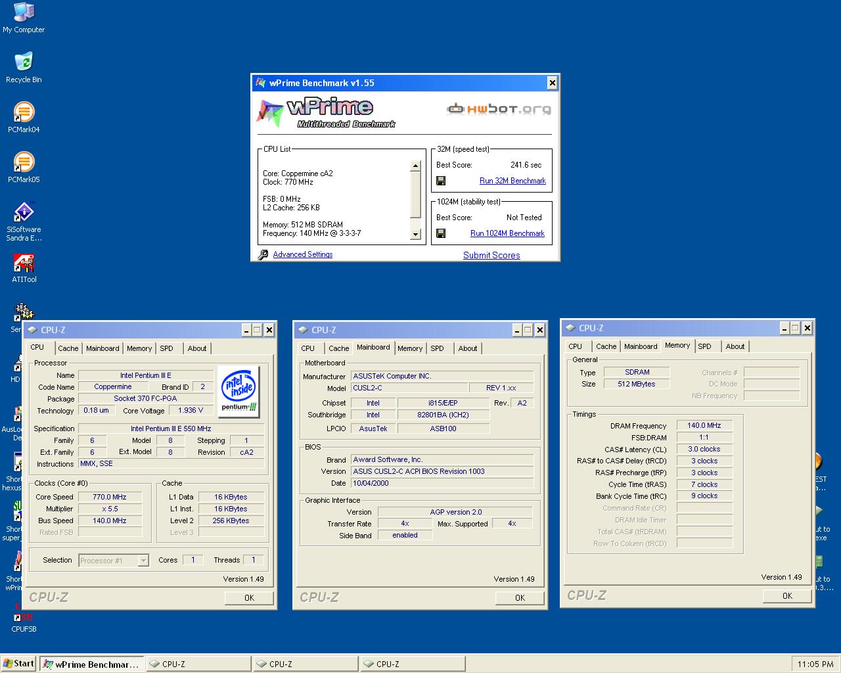
Task: Click OK in the CPU tab CPU-Z window
Action: pyautogui.click(x=249, y=597)
